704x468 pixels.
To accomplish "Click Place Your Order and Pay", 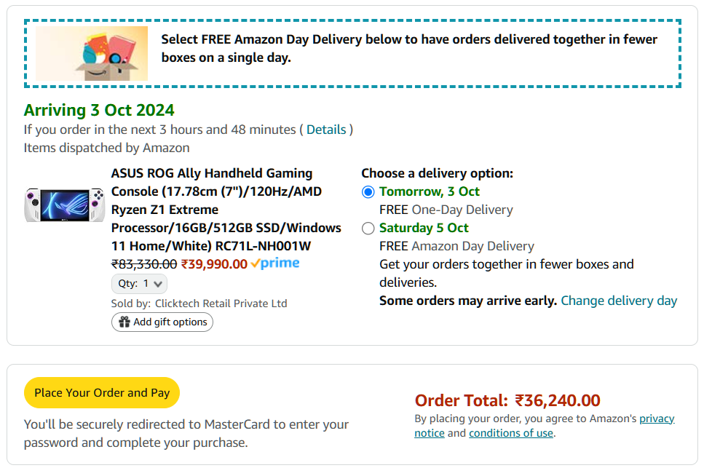I will tap(102, 392).
